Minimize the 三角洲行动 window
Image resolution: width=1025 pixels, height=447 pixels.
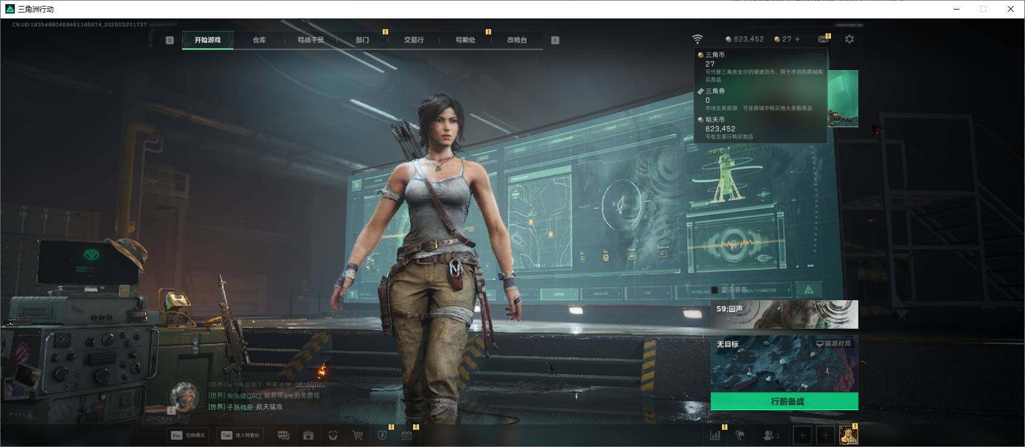(x=957, y=9)
